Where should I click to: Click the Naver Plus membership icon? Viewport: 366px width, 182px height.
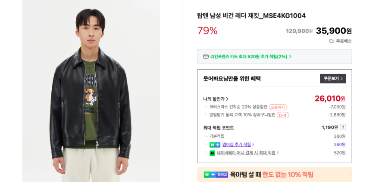(x=215, y=145)
